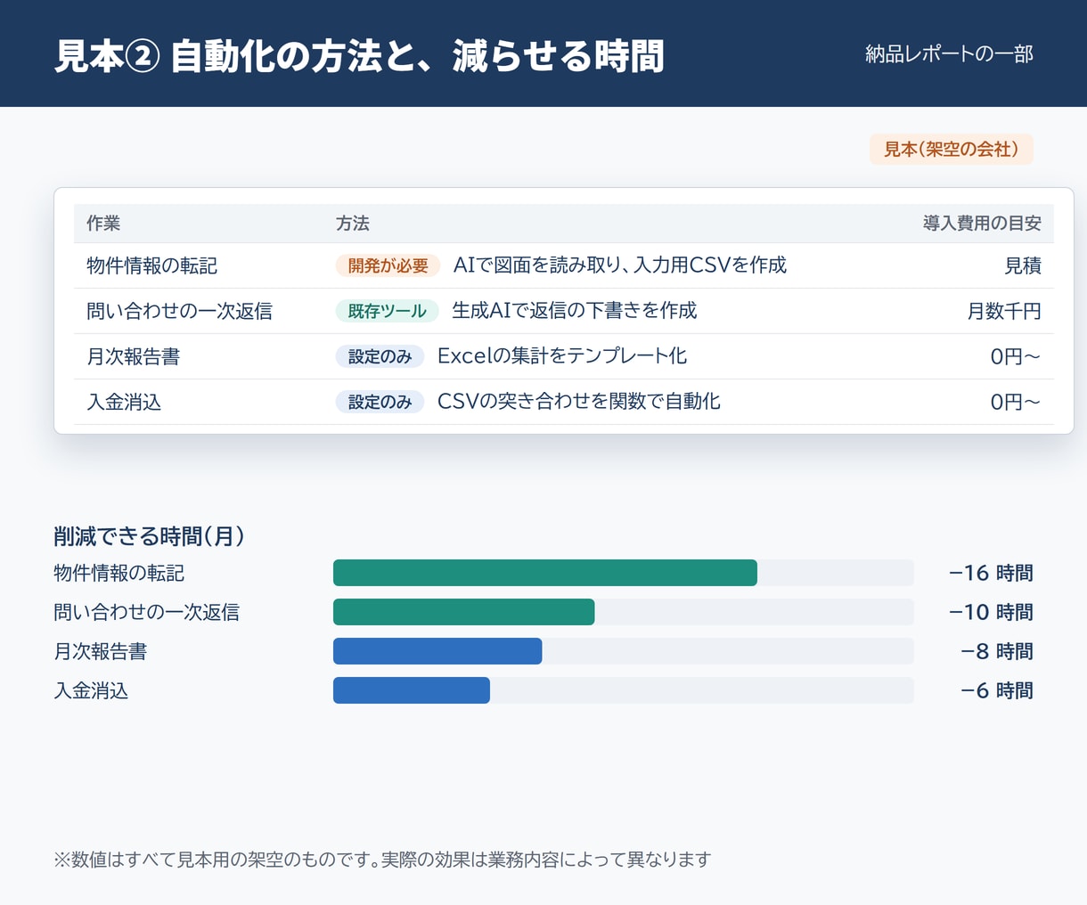Click the 導入費用の目安 column header
The height and width of the screenshot is (905, 1087).
982,224
